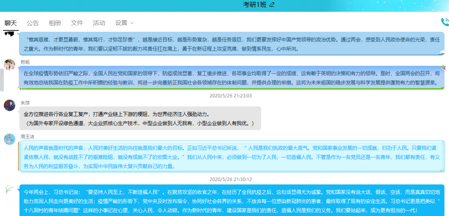Click the edit pencil icon beside 考研1班

point(272,4)
